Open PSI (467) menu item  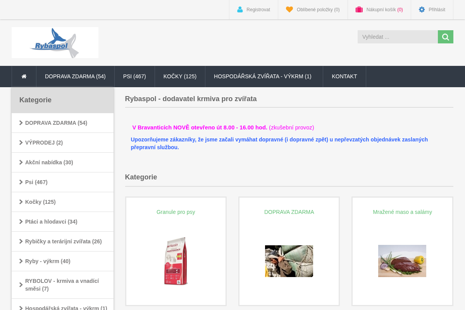tap(134, 76)
